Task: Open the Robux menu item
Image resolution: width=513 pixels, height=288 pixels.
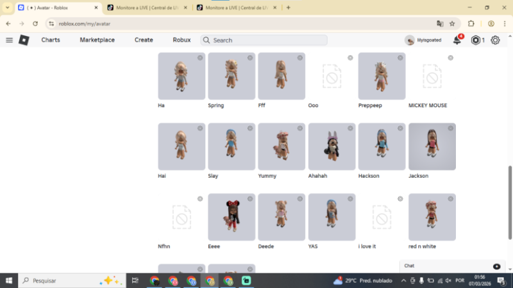Action: click(x=181, y=40)
